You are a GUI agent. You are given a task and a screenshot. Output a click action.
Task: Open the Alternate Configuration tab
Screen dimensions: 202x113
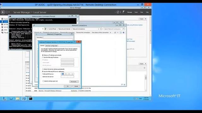pyautogui.click(x=51, y=46)
